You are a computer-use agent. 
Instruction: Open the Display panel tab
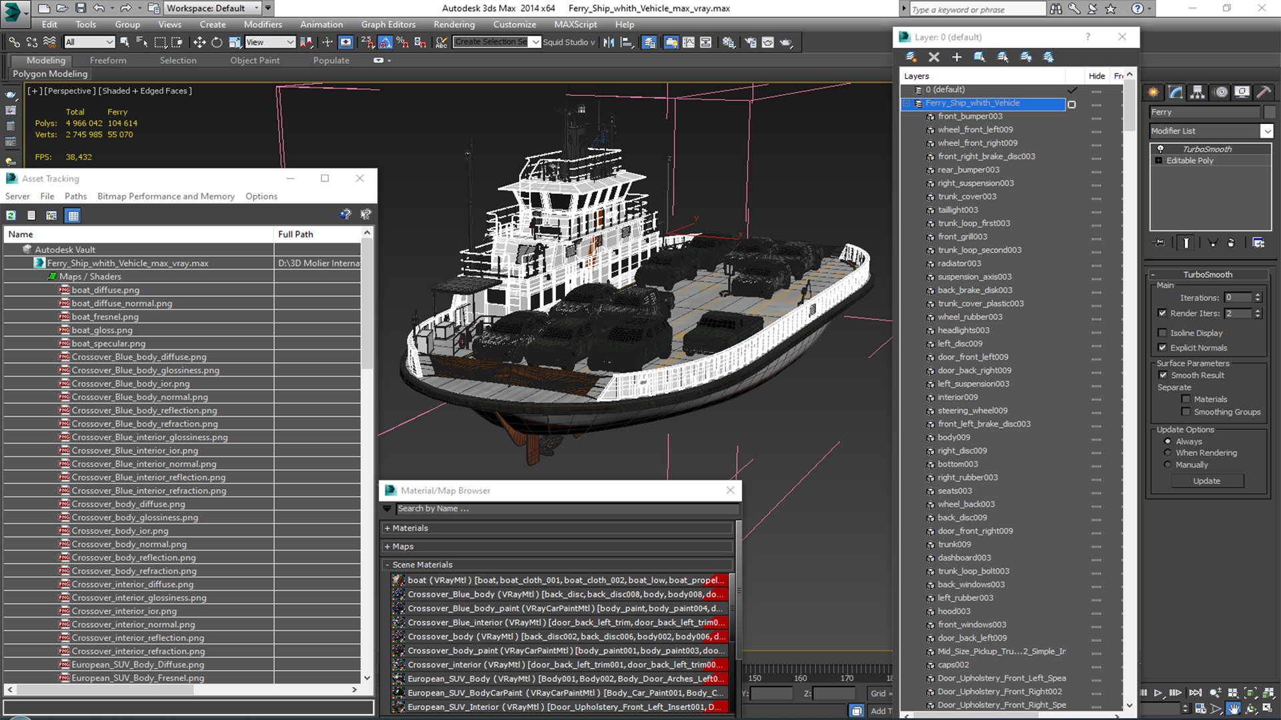point(1242,92)
